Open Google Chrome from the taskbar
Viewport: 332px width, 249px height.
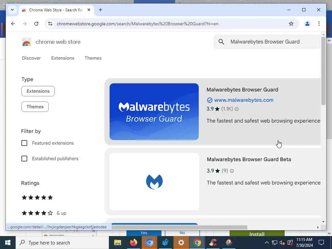pyautogui.click(x=197, y=243)
